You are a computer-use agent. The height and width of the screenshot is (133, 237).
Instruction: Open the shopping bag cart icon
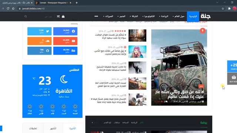point(63,16)
